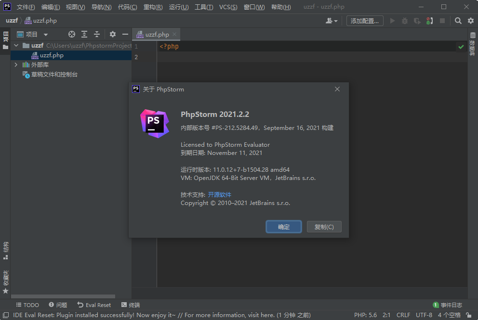Click the locate opened file crosshair icon
The width and height of the screenshot is (478, 320).
coord(72,34)
